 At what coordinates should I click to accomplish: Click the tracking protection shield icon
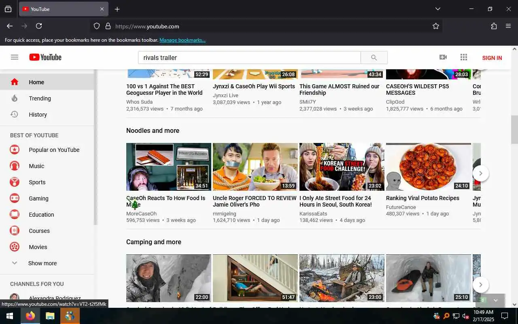(97, 26)
